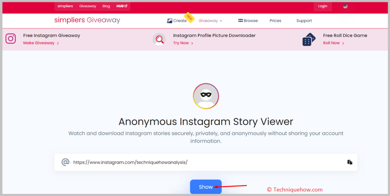Click the Free Instagram Giveaway heading
The image size is (390, 196).
click(52, 35)
